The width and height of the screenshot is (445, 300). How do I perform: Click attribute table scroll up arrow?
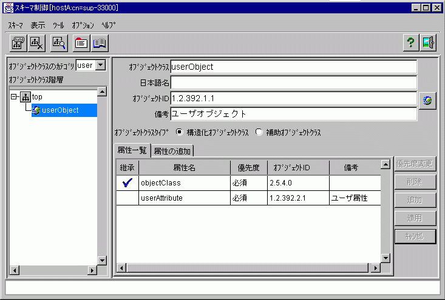[x=386, y=164]
